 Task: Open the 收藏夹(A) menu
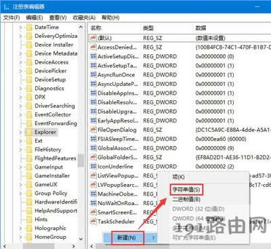pos(84,18)
